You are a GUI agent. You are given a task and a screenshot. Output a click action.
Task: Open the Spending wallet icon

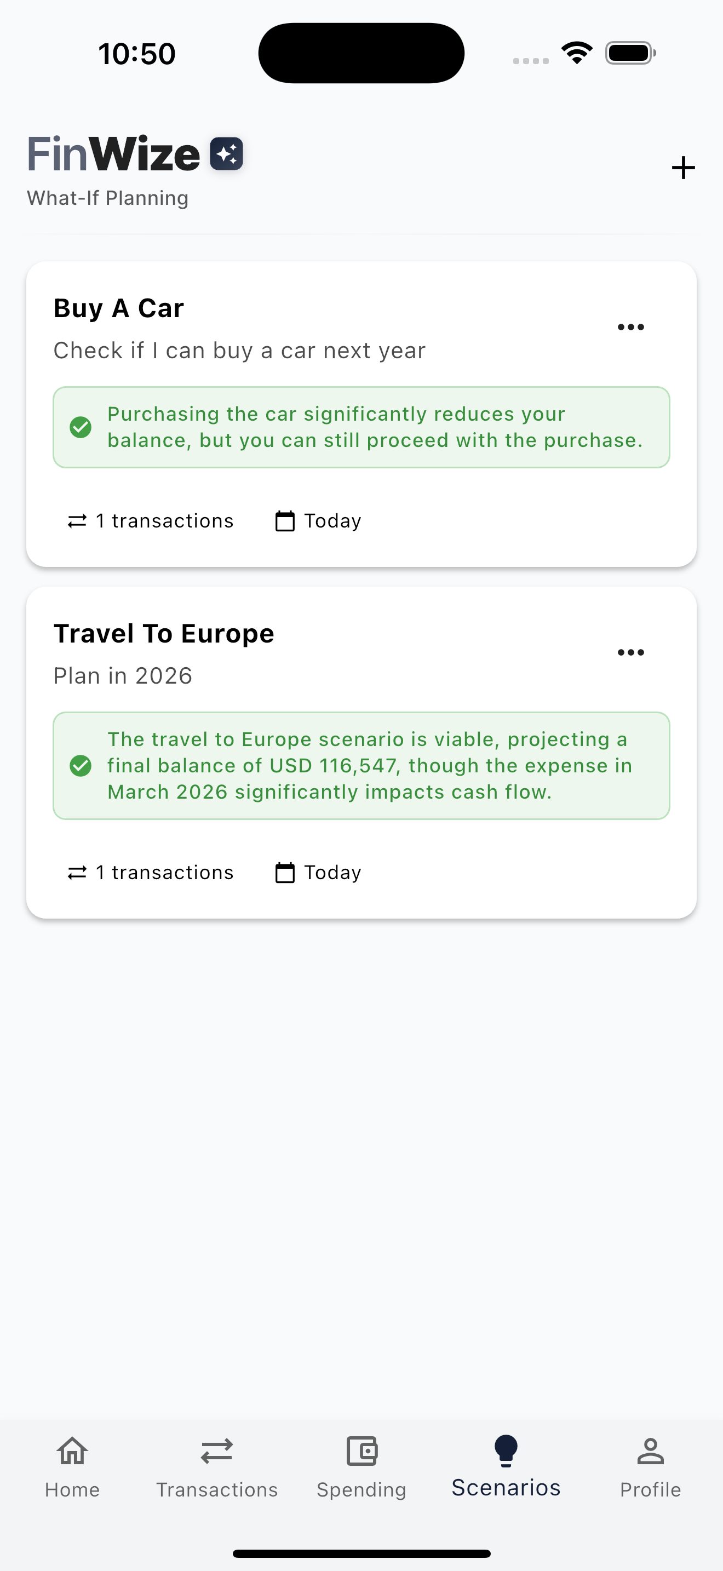361,1451
